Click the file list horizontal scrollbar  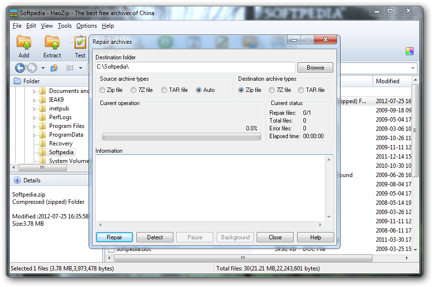pos(243,258)
